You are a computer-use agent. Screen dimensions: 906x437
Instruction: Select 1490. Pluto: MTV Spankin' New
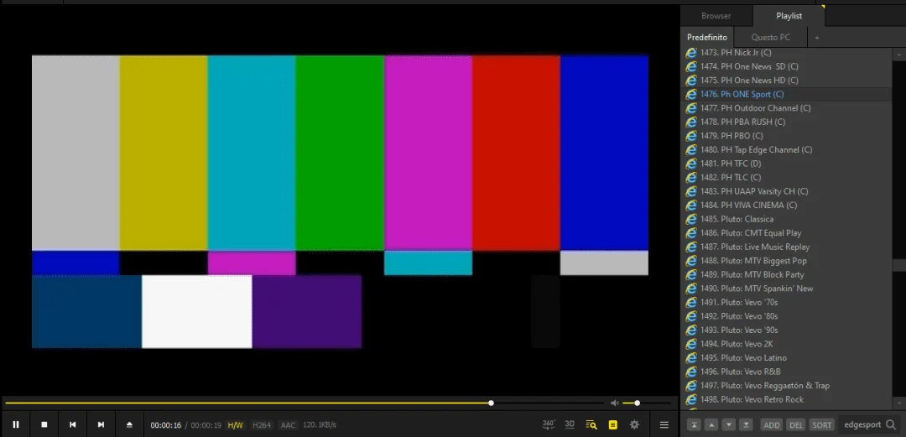pos(786,289)
